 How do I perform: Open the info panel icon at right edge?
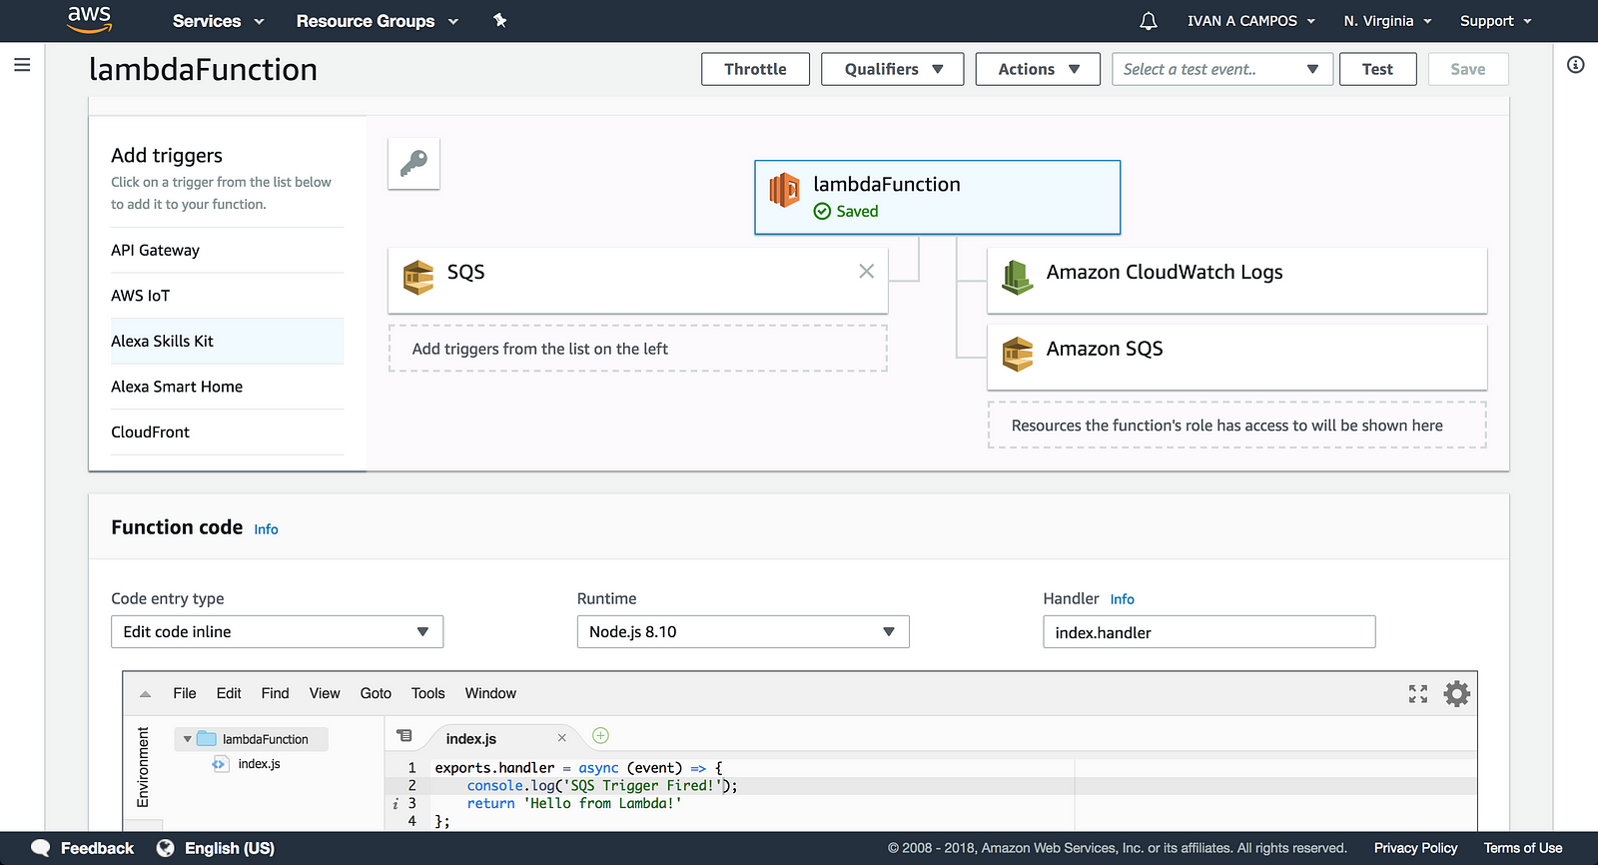click(x=1576, y=65)
